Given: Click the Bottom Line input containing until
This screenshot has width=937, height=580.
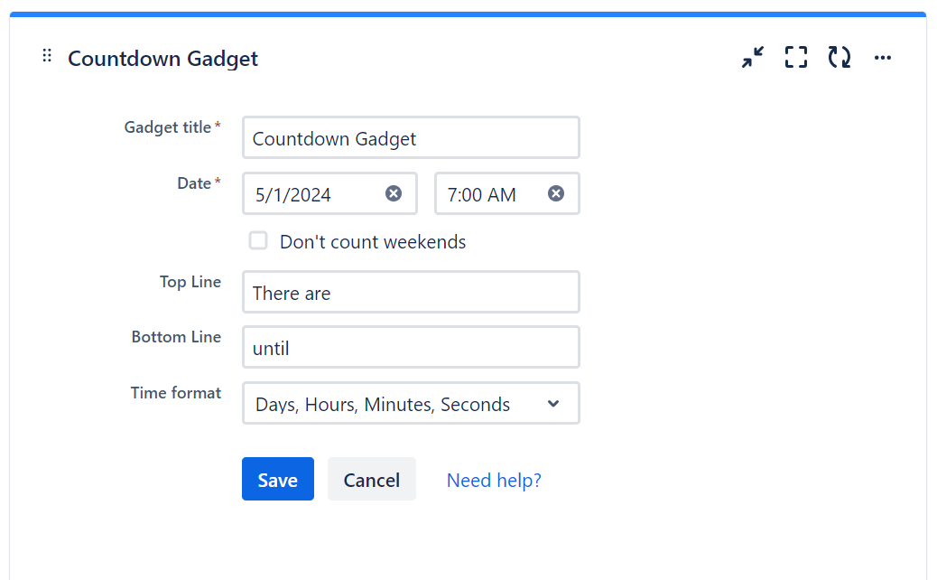Looking at the screenshot, I should (411, 348).
